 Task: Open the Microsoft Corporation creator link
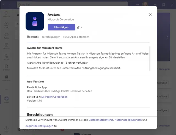click(x=54, y=97)
